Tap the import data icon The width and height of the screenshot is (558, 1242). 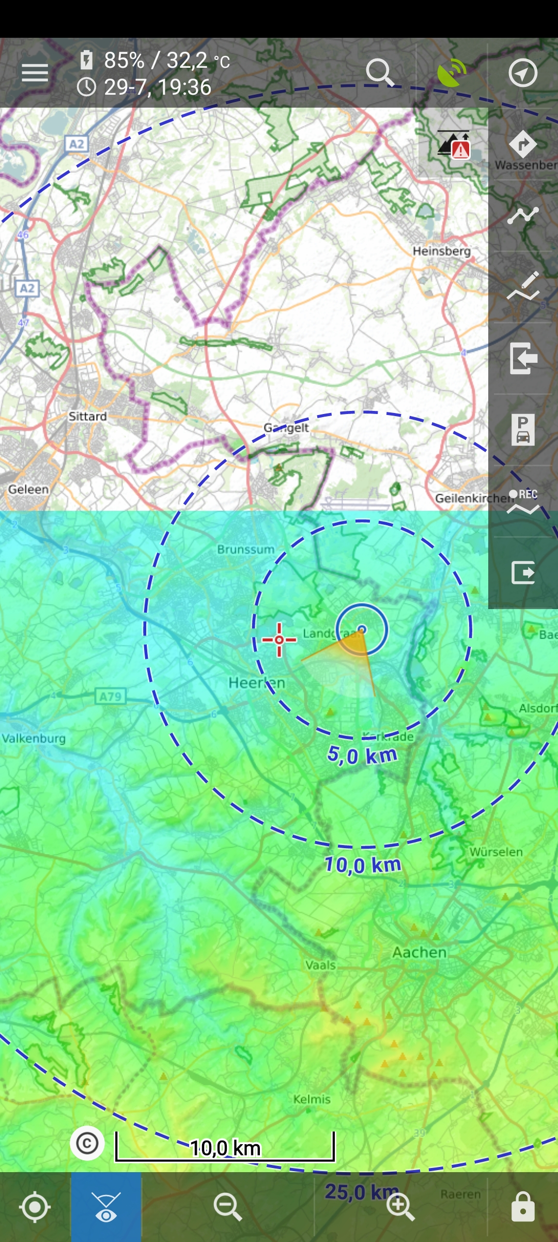523,358
